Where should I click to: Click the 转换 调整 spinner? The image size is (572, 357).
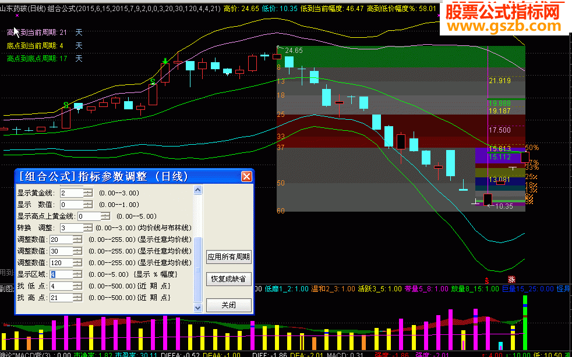pos(89,228)
